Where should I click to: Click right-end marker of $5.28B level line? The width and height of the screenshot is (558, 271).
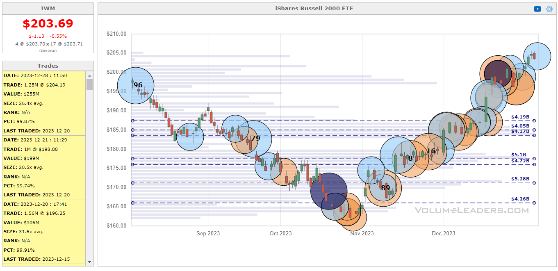(x=534, y=183)
